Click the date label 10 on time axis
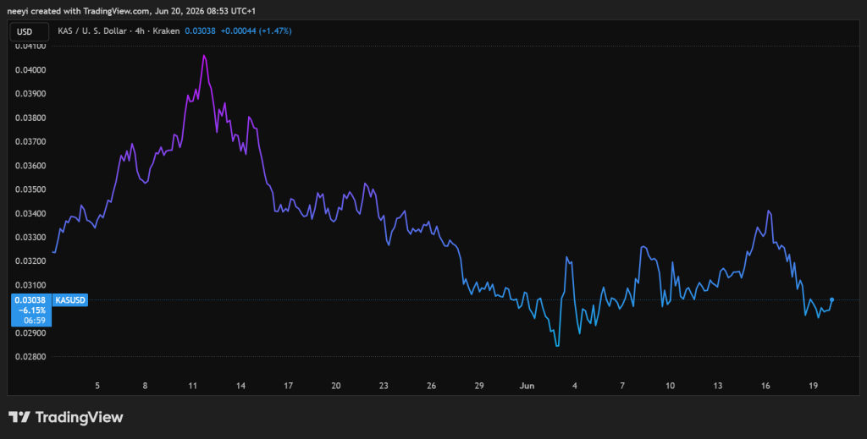This screenshot has height=439, width=867. tap(671, 386)
